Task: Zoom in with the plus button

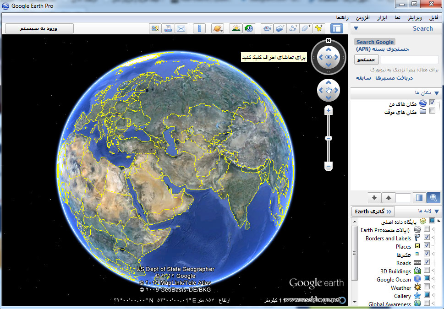Action: click(x=329, y=111)
